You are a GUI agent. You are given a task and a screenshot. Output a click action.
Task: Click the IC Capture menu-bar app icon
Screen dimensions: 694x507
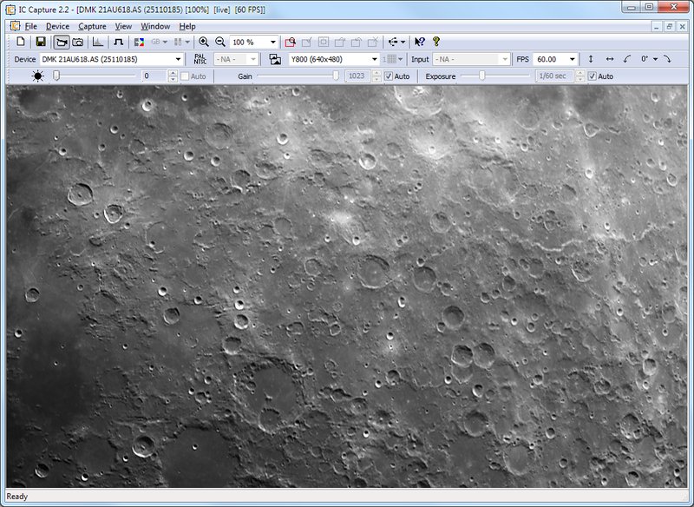coord(15,26)
